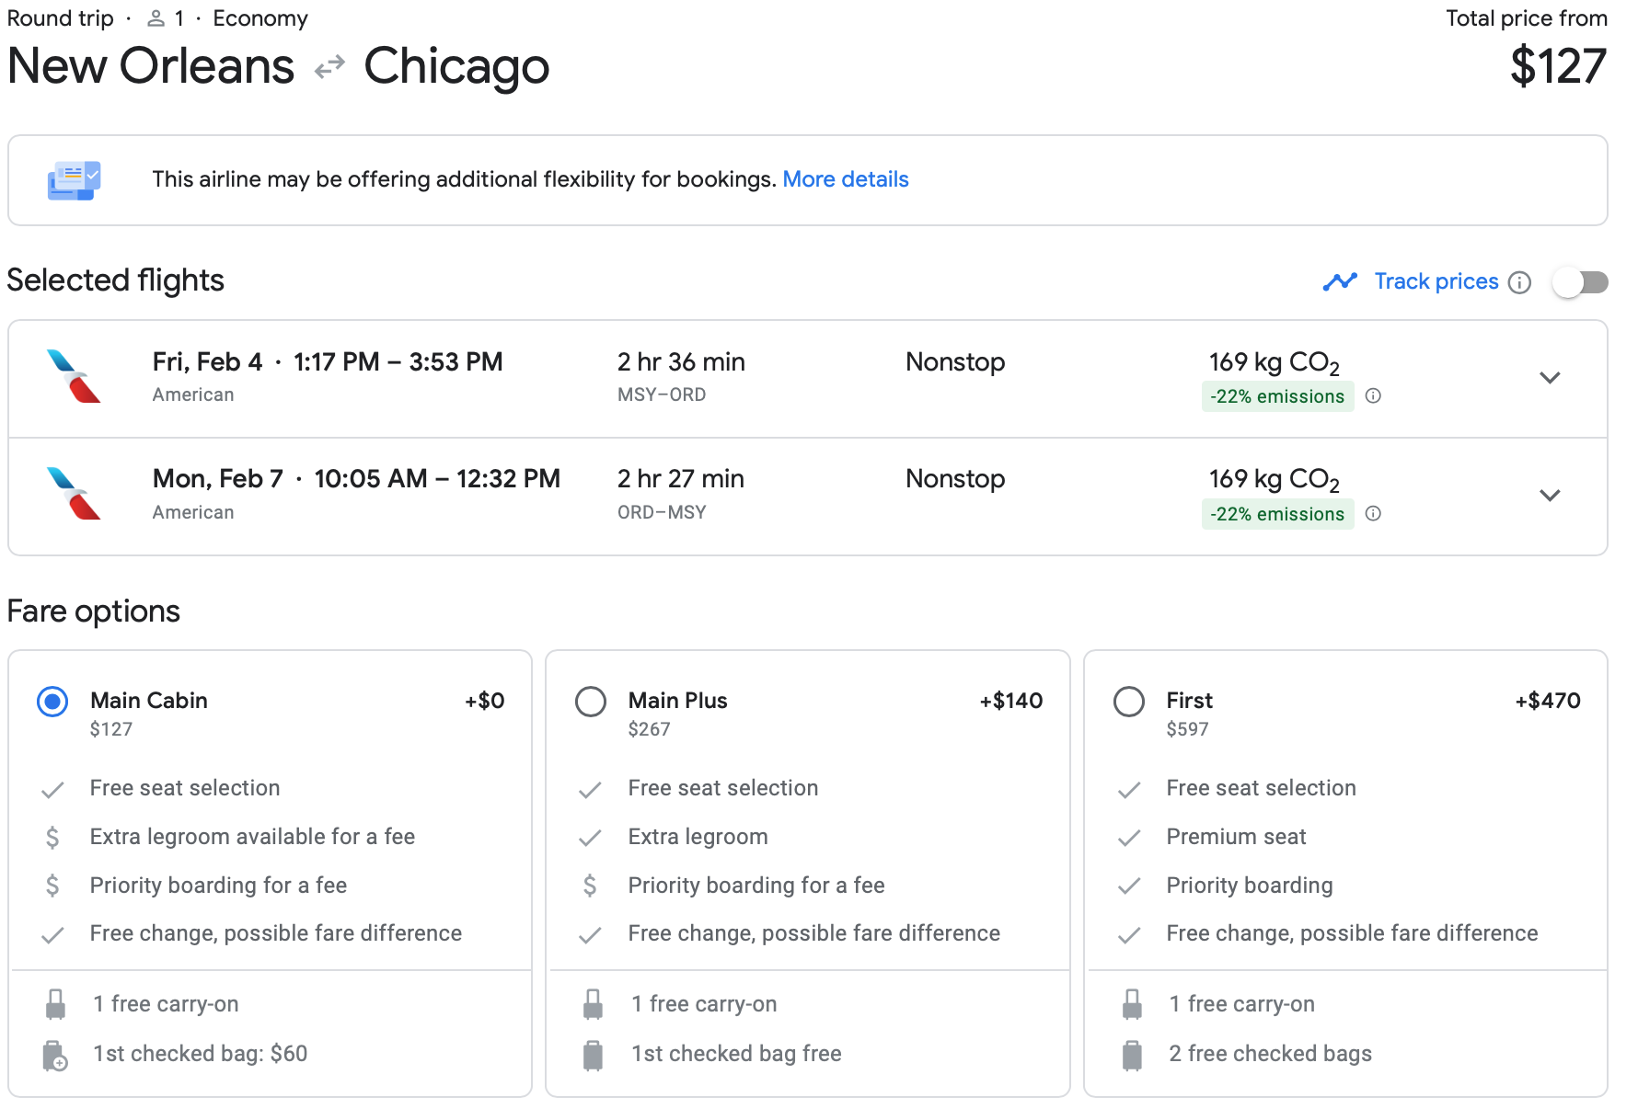Click the First fare +$470 price
Screen dimensions: 1638x1120
point(1547,701)
